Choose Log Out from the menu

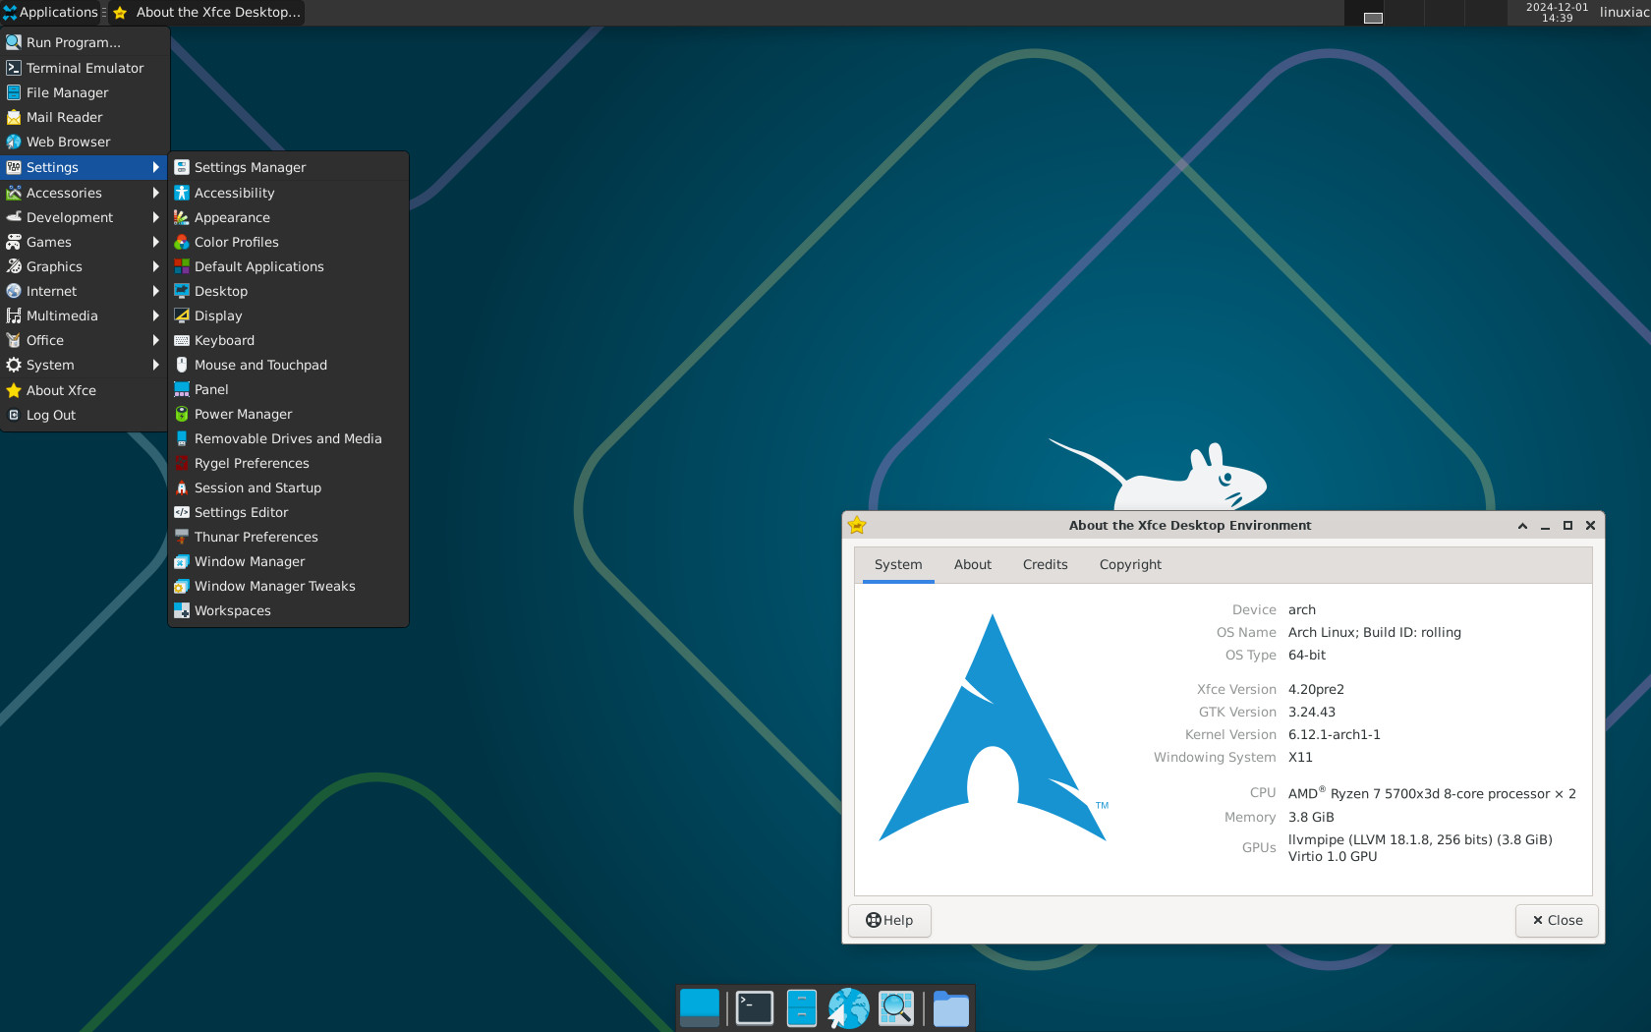coord(85,415)
